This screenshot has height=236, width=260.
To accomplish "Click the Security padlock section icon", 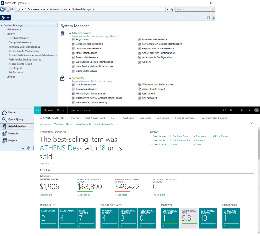I will pos(62,78).
